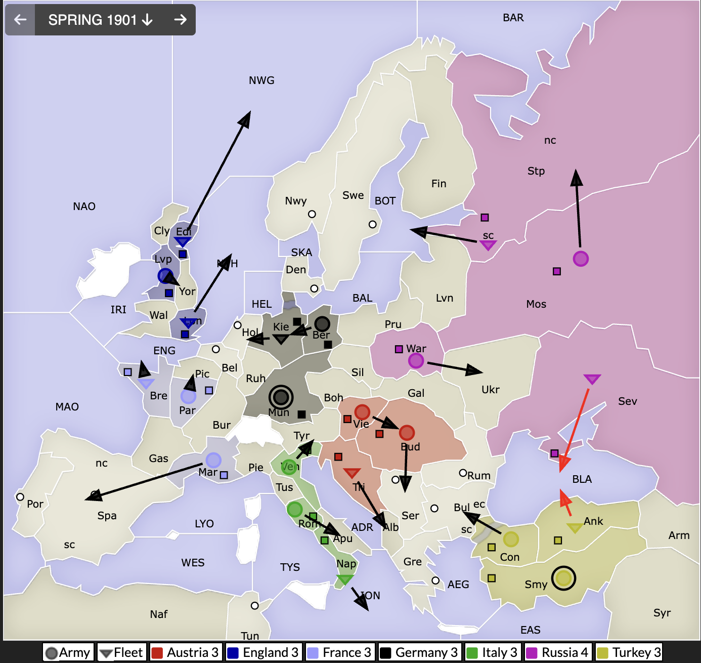Image resolution: width=701 pixels, height=663 pixels.
Task: Select the English fleet in Edinburgh
Action: 183,242
